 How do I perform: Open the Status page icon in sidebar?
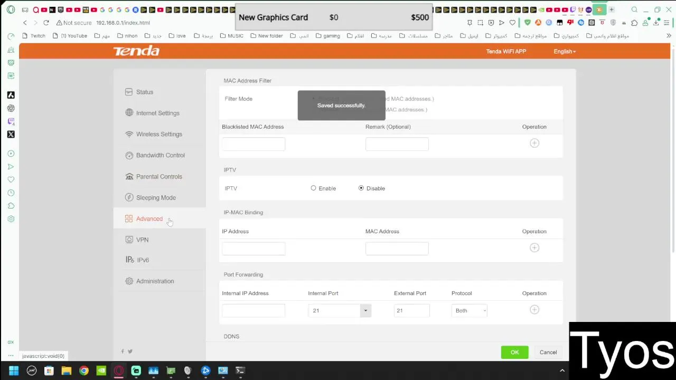129,92
